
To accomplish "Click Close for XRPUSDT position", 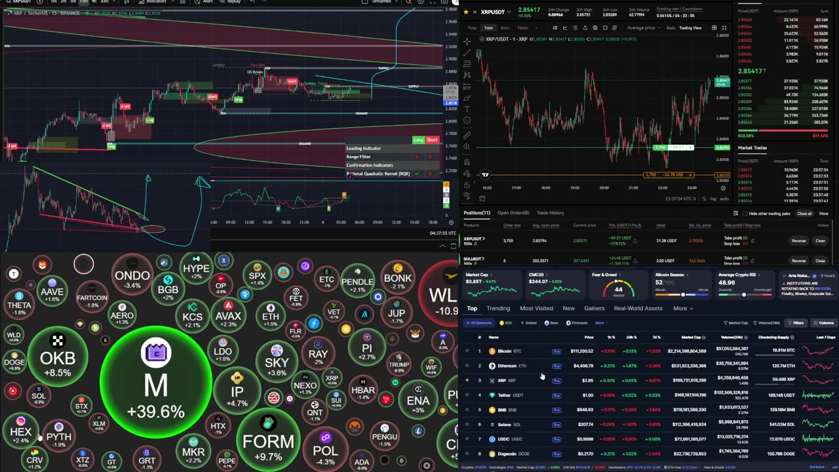I will click(820, 241).
